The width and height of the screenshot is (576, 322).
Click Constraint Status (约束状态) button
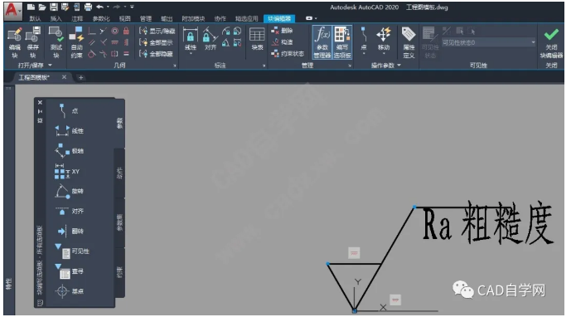[x=288, y=54]
